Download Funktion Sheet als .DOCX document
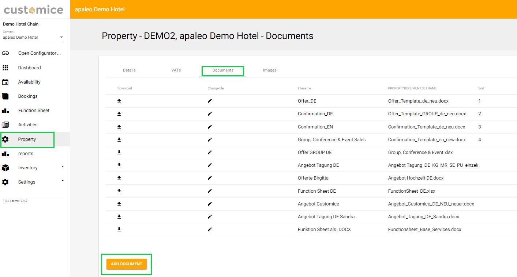Screen dimensions: 517x277 pyautogui.click(x=119, y=229)
